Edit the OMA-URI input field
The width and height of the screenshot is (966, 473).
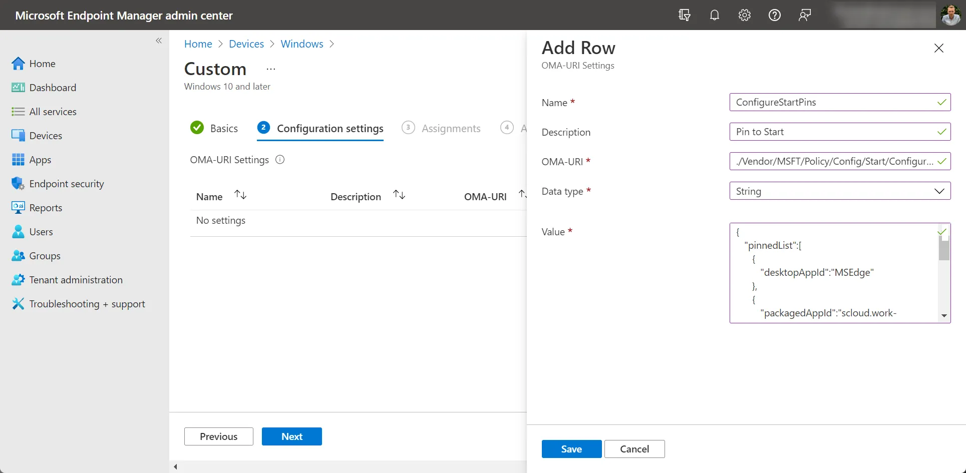(x=840, y=161)
